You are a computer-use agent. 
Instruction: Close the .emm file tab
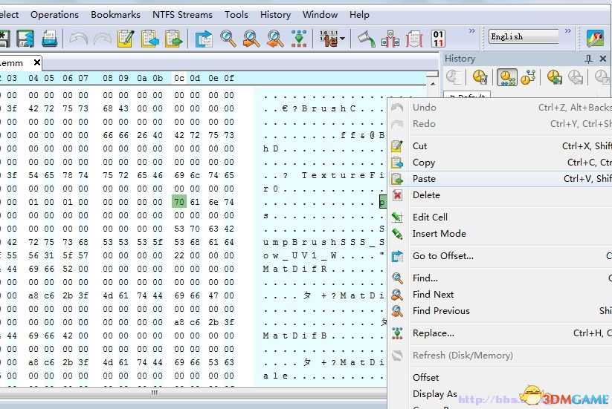37,63
